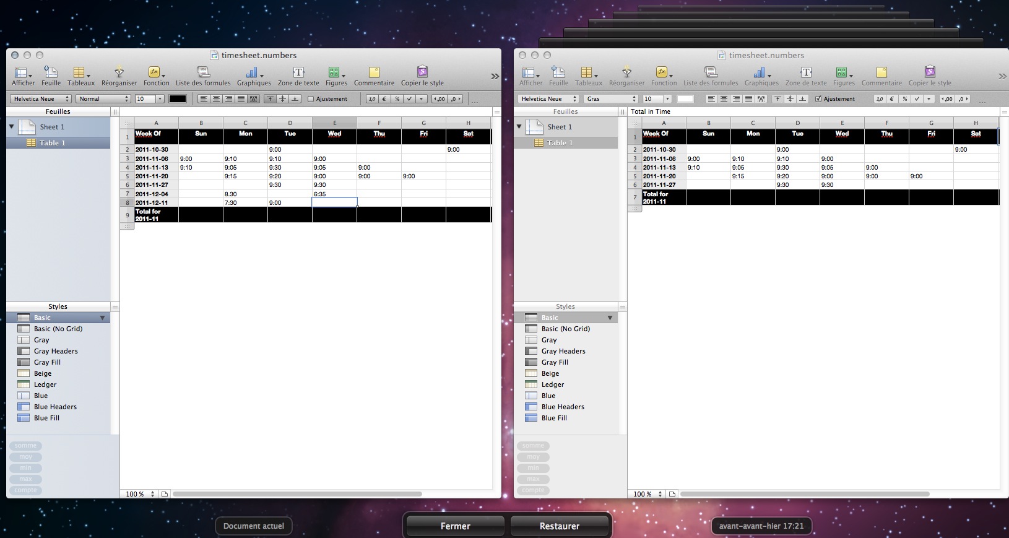
Task: Apply currency euro format in left window
Action: point(384,99)
